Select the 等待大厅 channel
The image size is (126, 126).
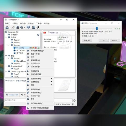[x=14, y=35]
